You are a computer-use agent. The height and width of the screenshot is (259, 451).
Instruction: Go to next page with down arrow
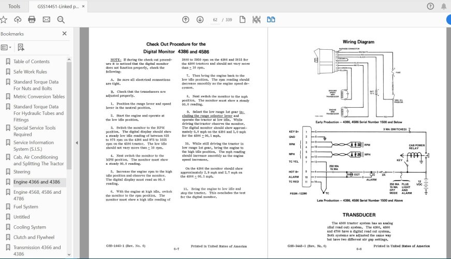200,20
